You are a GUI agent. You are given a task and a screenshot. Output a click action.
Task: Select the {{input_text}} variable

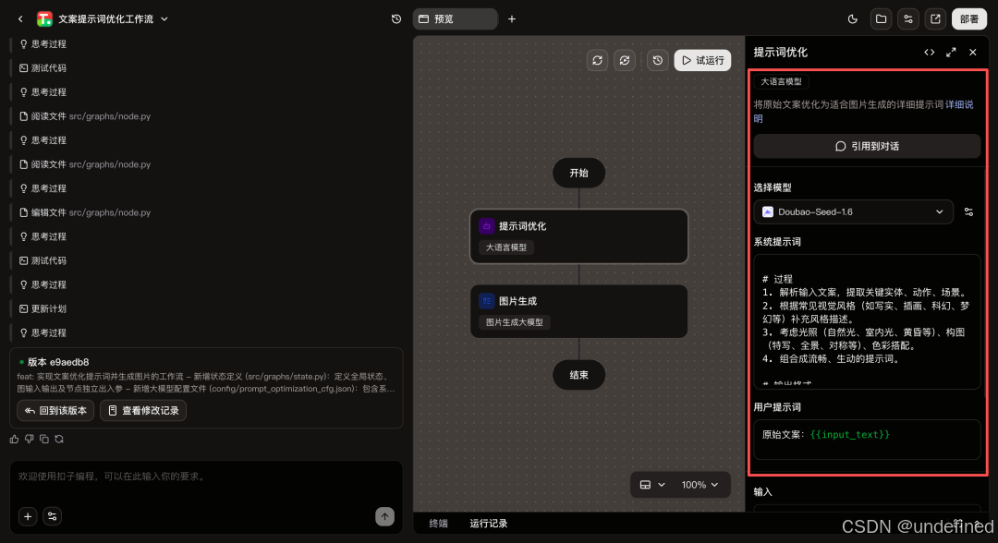[x=850, y=434]
